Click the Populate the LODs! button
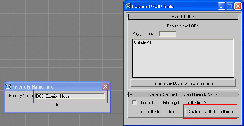 tap(183, 26)
